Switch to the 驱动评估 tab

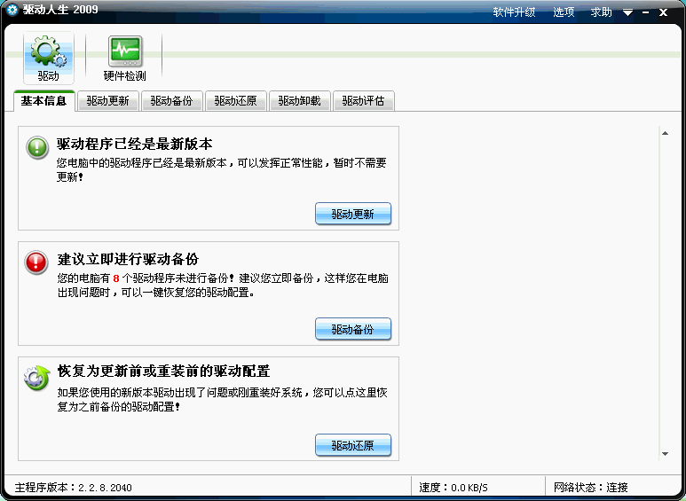click(x=363, y=101)
